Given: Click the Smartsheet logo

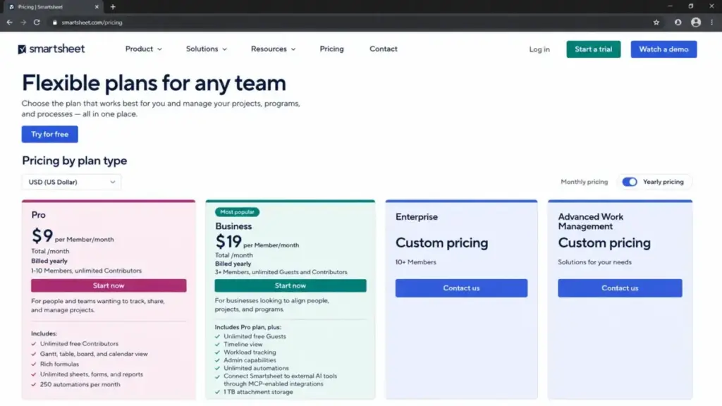Looking at the screenshot, I should point(51,49).
